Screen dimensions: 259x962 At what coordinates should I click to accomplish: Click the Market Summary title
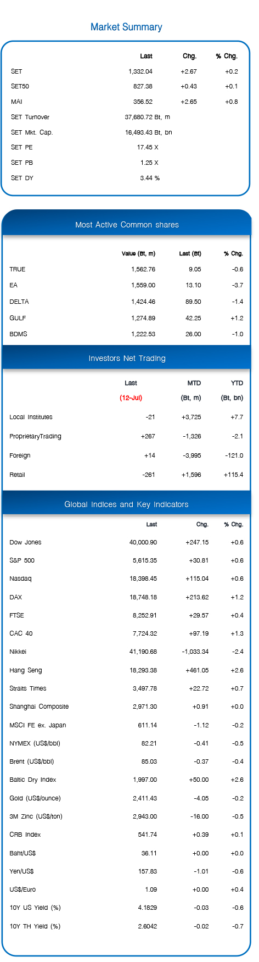pos(126,27)
